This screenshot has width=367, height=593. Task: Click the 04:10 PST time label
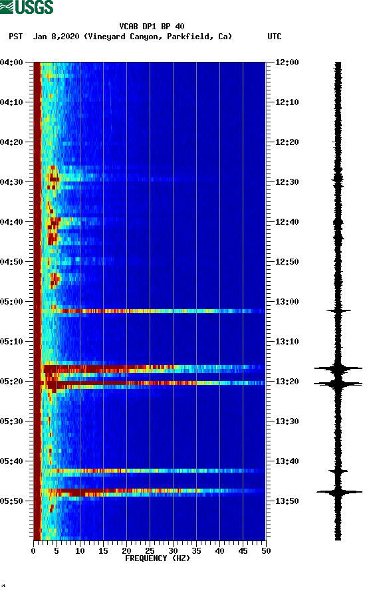click(11, 102)
